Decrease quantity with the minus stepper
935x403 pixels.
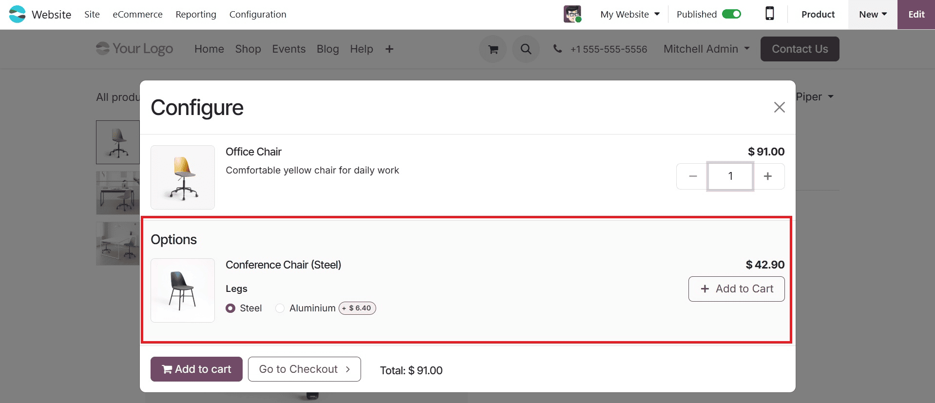pyautogui.click(x=692, y=176)
